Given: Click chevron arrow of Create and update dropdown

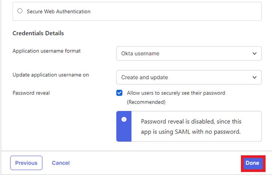Looking at the screenshot, I should point(254,77).
